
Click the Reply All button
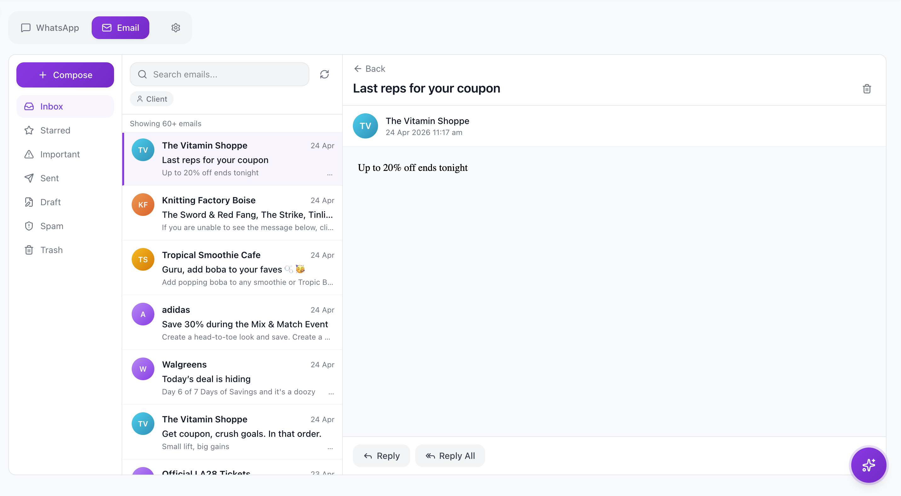pos(450,456)
